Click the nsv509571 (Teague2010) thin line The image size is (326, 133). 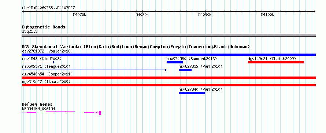[94, 70]
